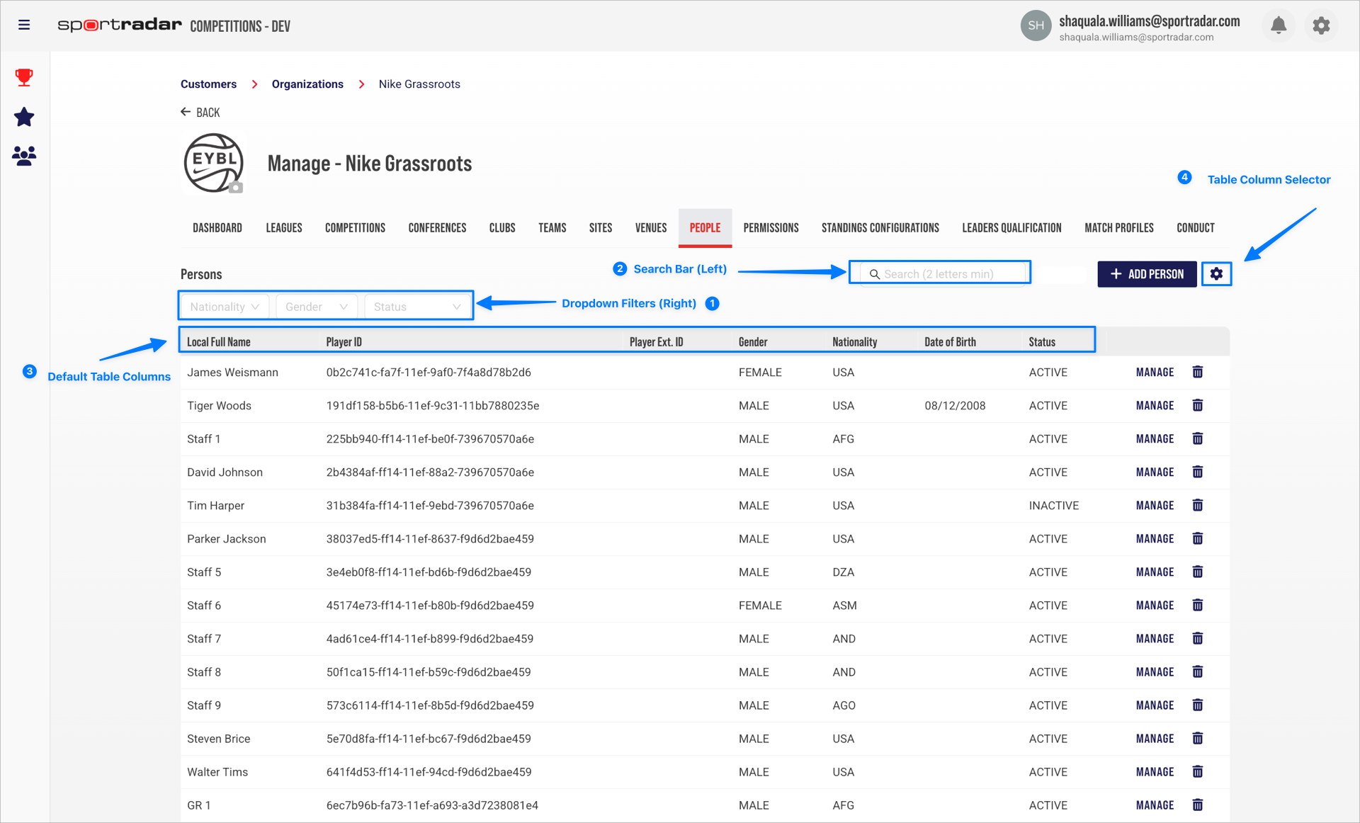The image size is (1360, 823).
Task: Open the top-right settings gear
Action: pos(1320,25)
